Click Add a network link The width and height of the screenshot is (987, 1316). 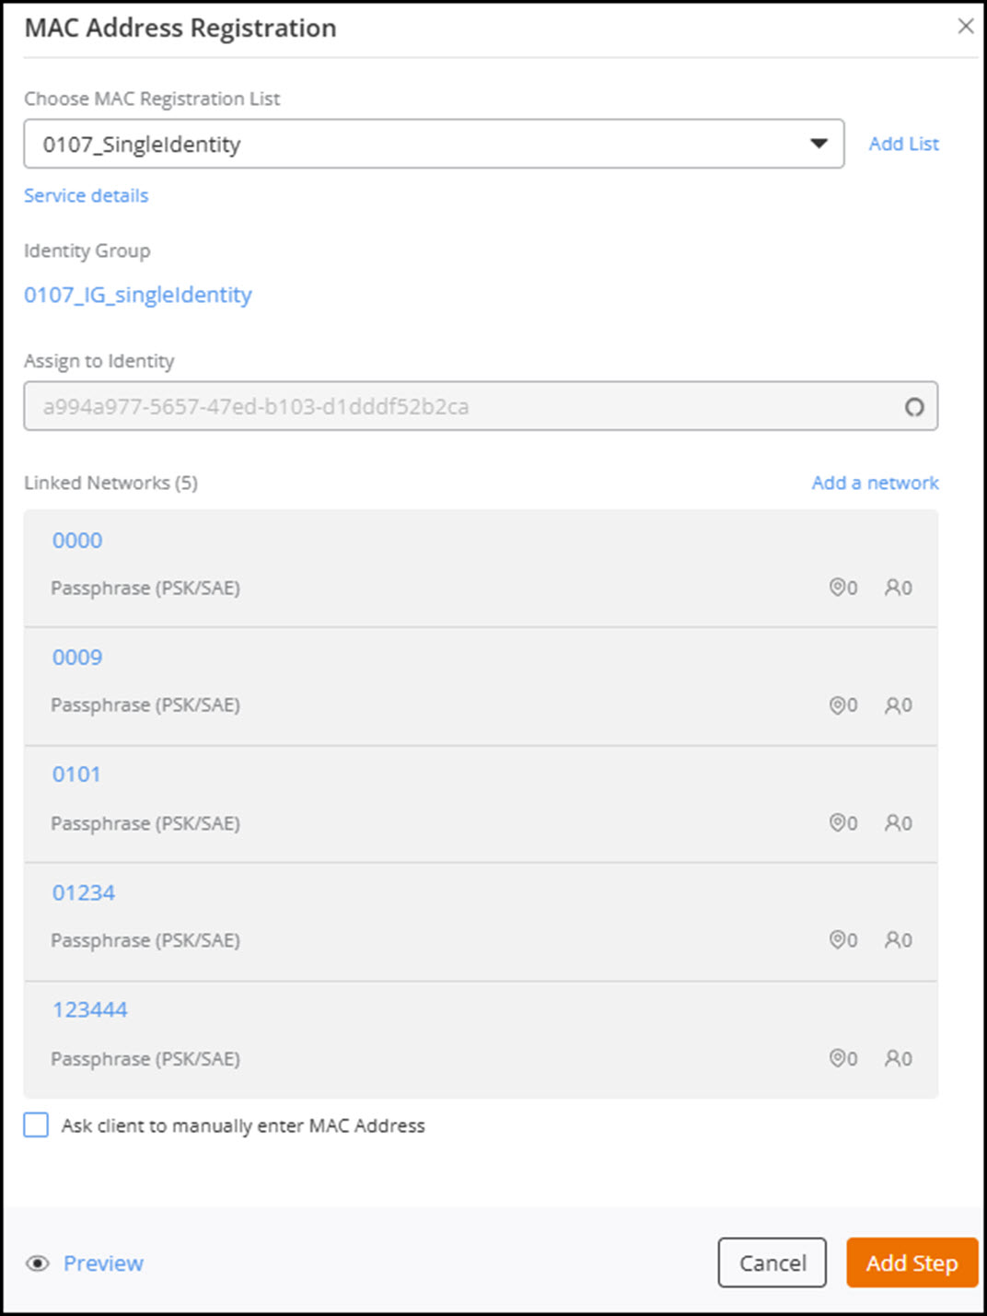pos(875,483)
